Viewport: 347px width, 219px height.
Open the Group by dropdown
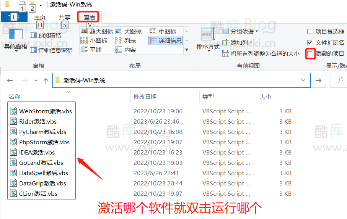click(241, 31)
